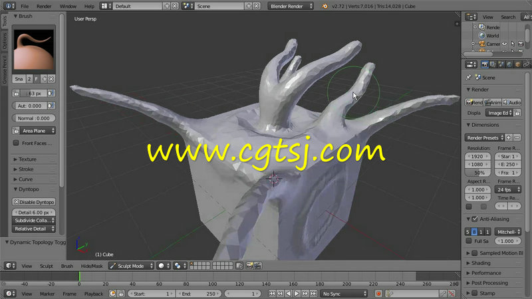
Task: Jump to the last frame
Action: point(313,294)
